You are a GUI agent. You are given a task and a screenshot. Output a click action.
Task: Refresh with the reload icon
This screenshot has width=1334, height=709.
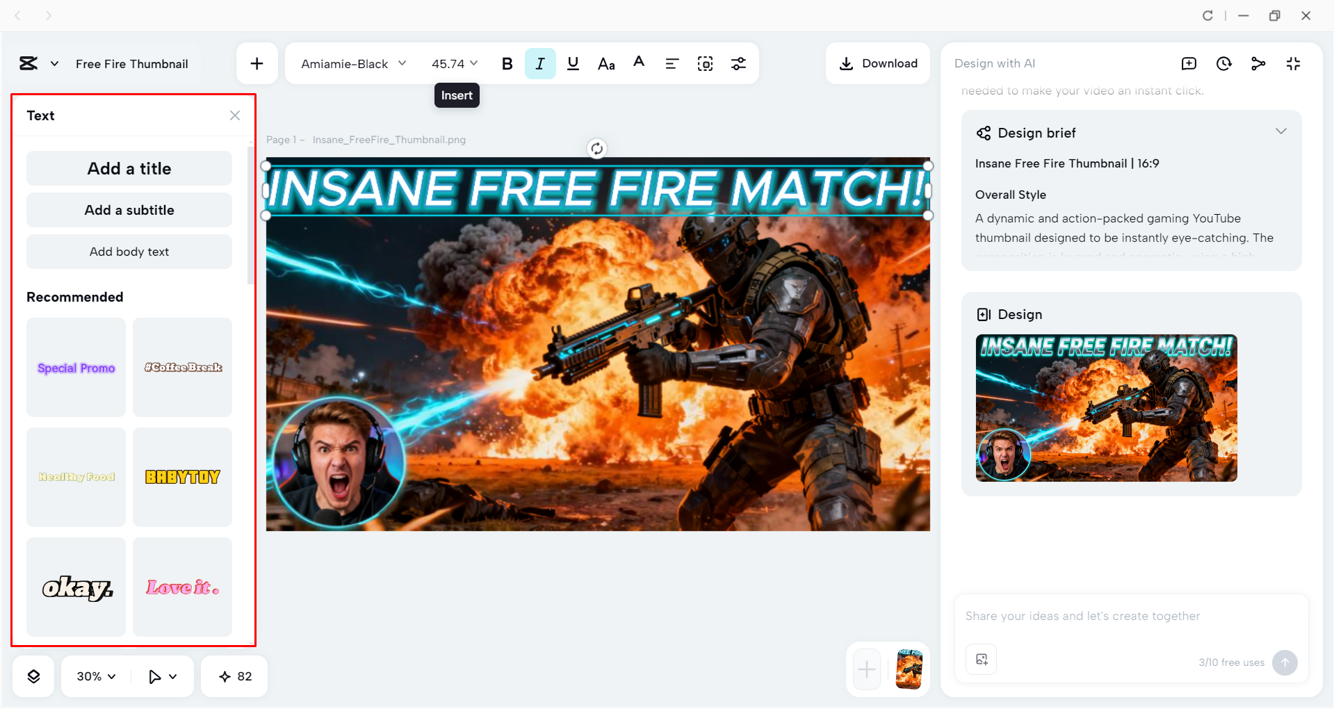pos(1207,15)
